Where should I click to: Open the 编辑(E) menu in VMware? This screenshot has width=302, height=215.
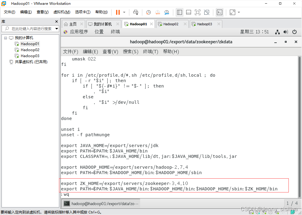click(26, 12)
